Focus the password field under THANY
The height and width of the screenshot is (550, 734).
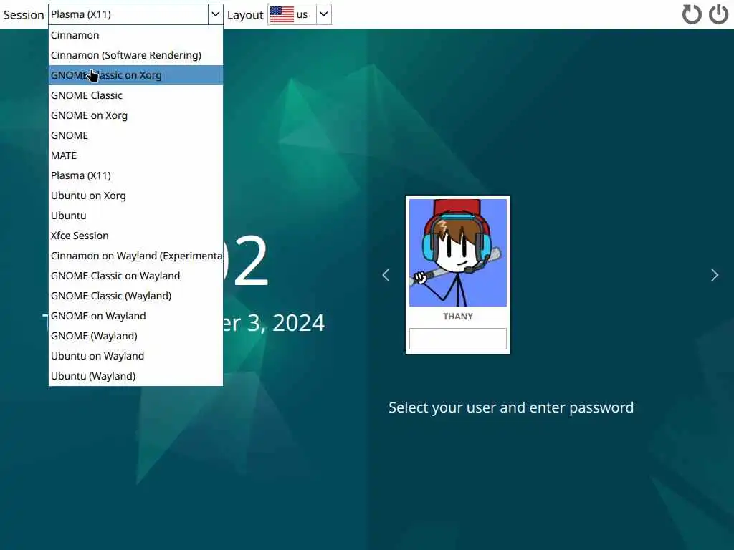point(458,339)
